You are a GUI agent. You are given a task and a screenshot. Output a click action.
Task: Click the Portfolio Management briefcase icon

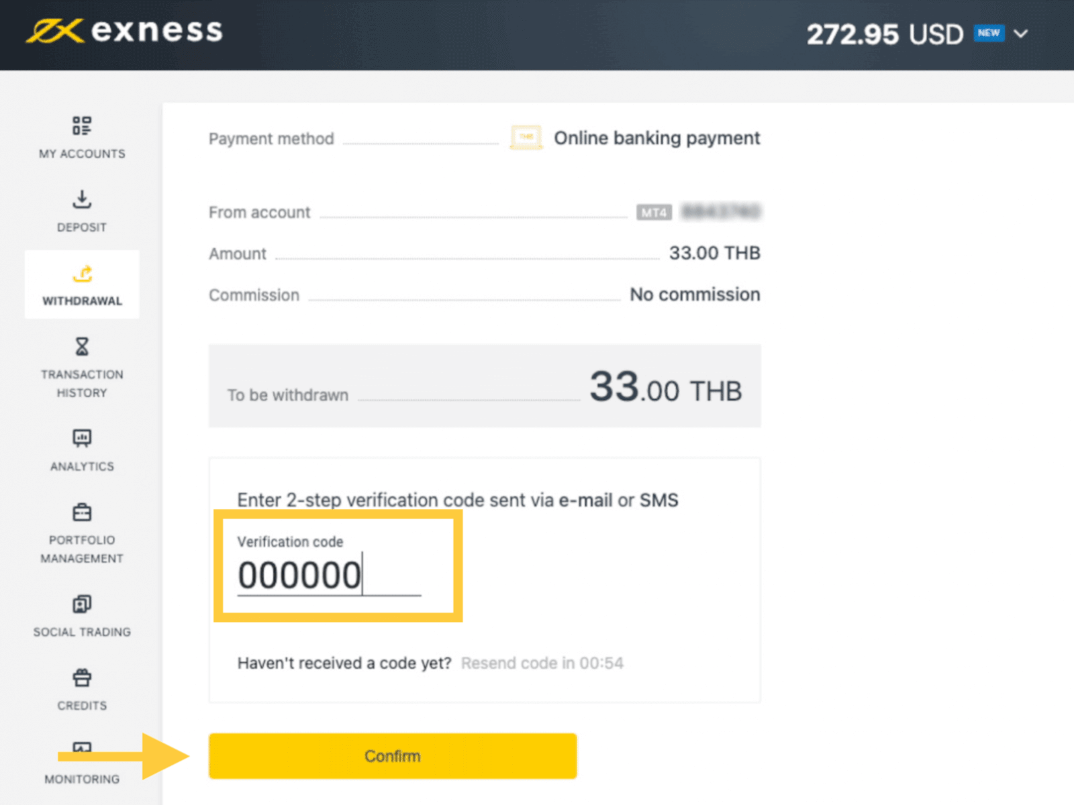coord(82,512)
